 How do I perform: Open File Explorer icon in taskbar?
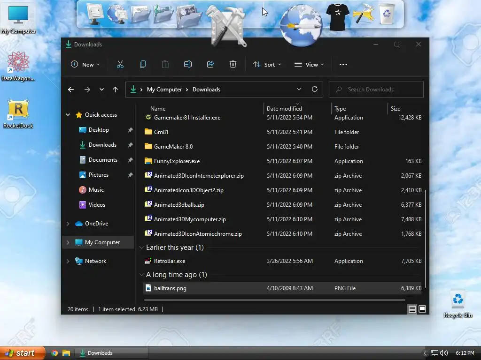(x=66, y=353)
